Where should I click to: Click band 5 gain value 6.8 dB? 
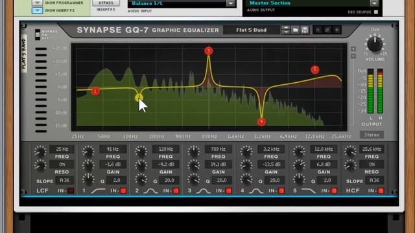coord(324,164)
